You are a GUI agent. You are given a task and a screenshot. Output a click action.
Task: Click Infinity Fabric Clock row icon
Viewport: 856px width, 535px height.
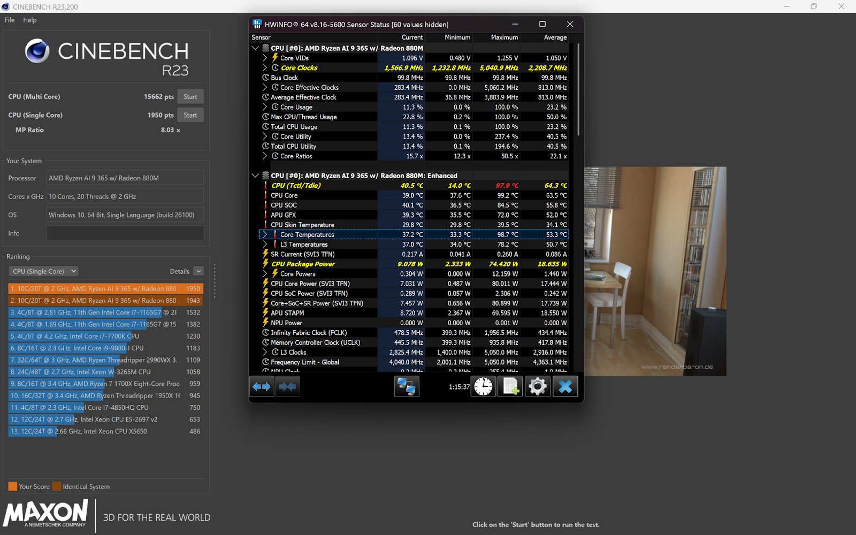(x=265, y=333)
